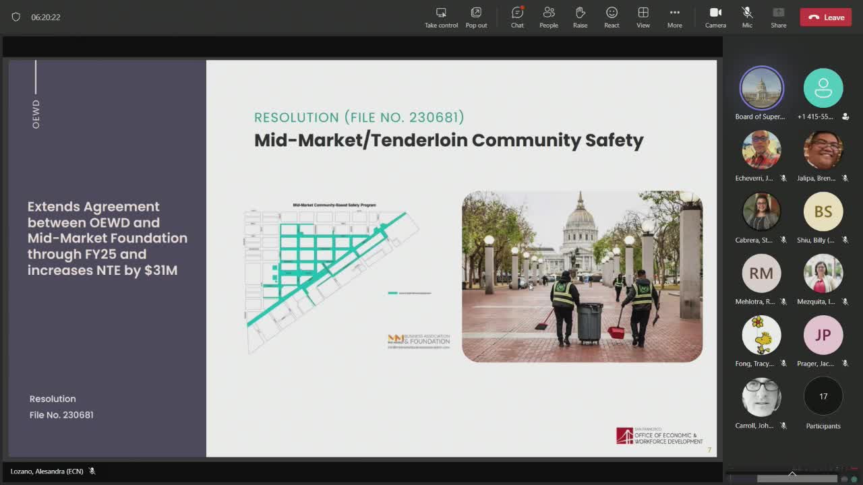Viewport: 863px width, 485px height.
Task: Show the People panel
Action: (x=548, y=16)
